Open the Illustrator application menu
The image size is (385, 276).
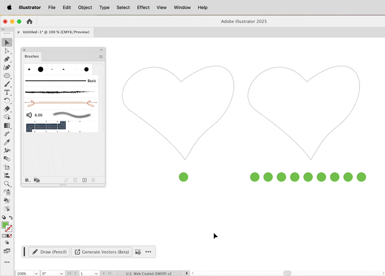click(x=30, y=7)
